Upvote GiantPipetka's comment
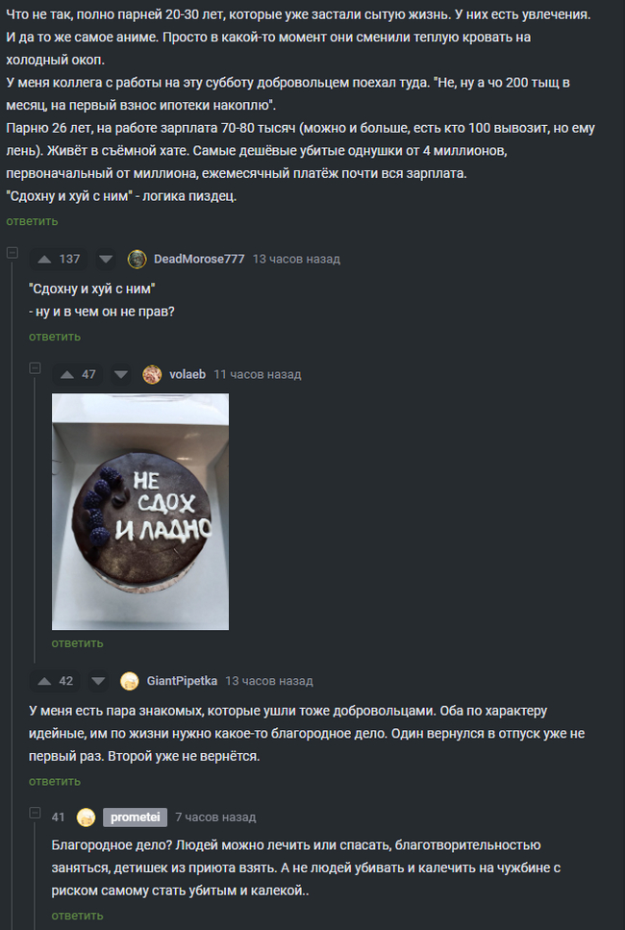This screenshot has width=625, height=930. point(44,682)
